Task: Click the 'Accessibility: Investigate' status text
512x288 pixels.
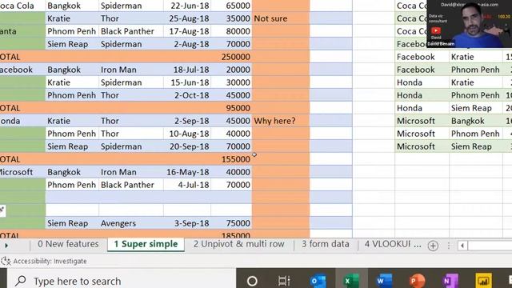Action: (50, 262)
